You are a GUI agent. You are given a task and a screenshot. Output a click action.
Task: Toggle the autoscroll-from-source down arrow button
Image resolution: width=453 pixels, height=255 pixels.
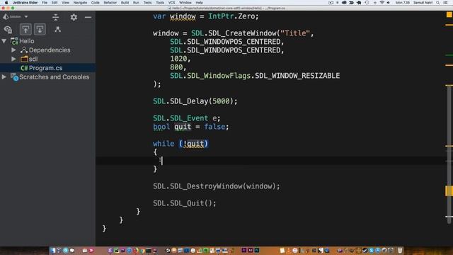(40, 29)
